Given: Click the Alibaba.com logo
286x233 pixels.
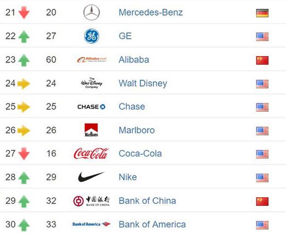Looking at the screenshot, I should coord(92,60).
